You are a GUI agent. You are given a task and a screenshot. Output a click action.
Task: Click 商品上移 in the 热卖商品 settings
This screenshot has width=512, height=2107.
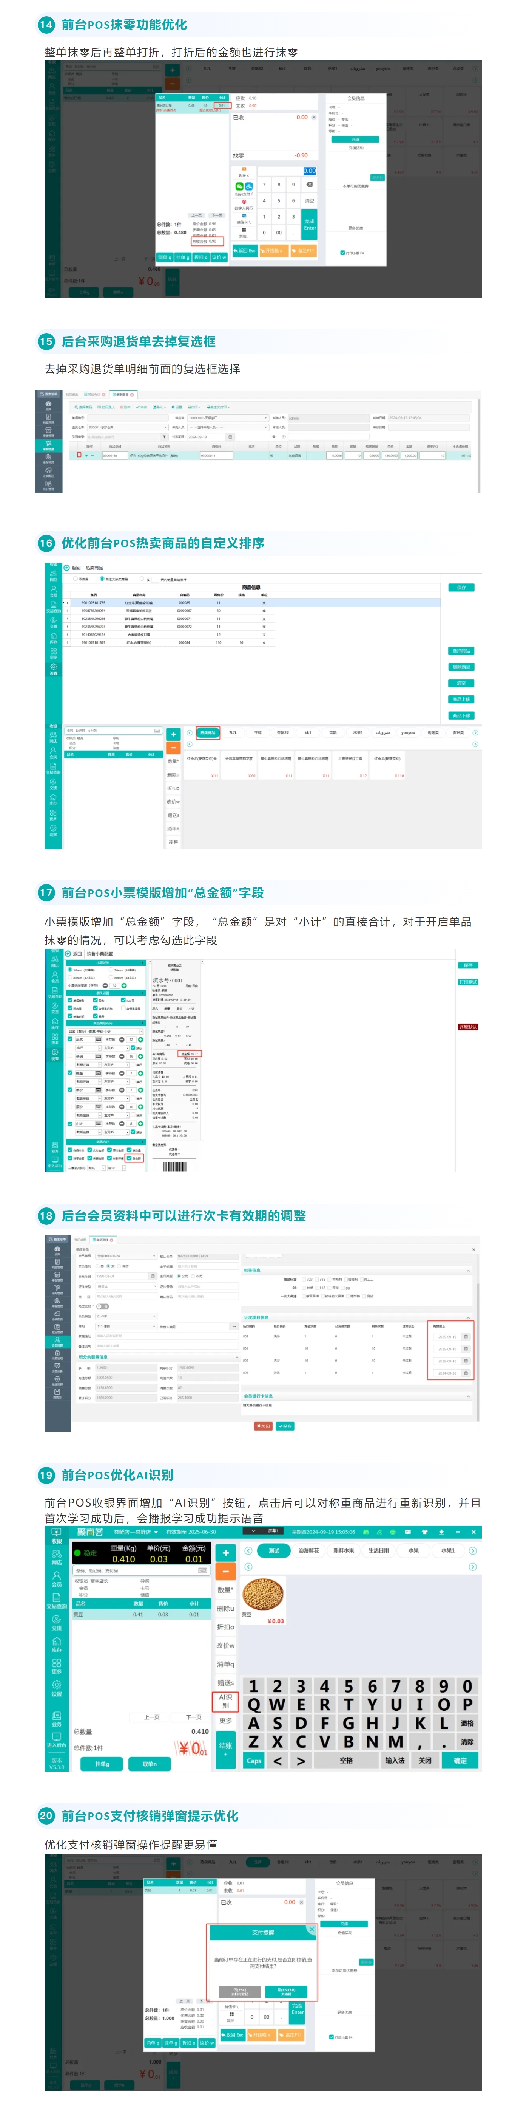click(461, 699)
